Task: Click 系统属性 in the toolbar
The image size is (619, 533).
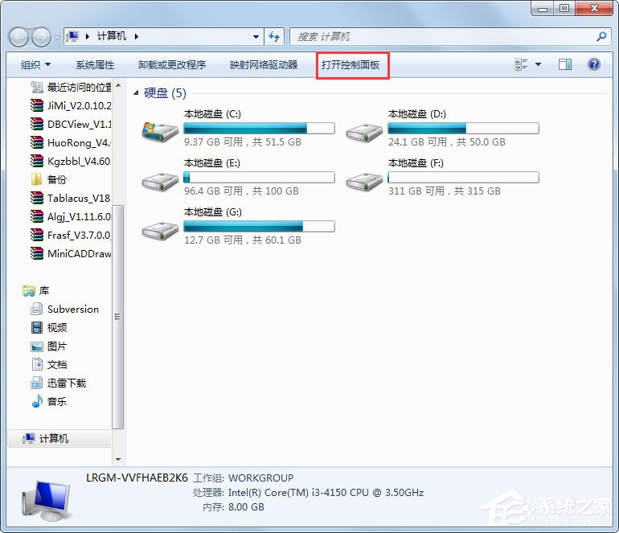Action: click(95, 64)
